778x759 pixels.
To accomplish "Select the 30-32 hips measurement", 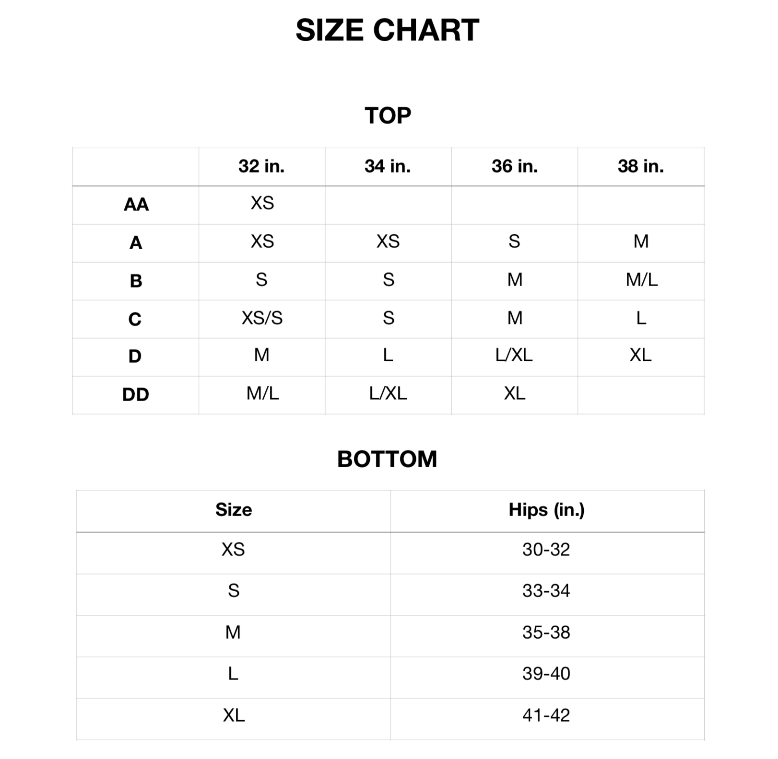I will coord(546,550).
